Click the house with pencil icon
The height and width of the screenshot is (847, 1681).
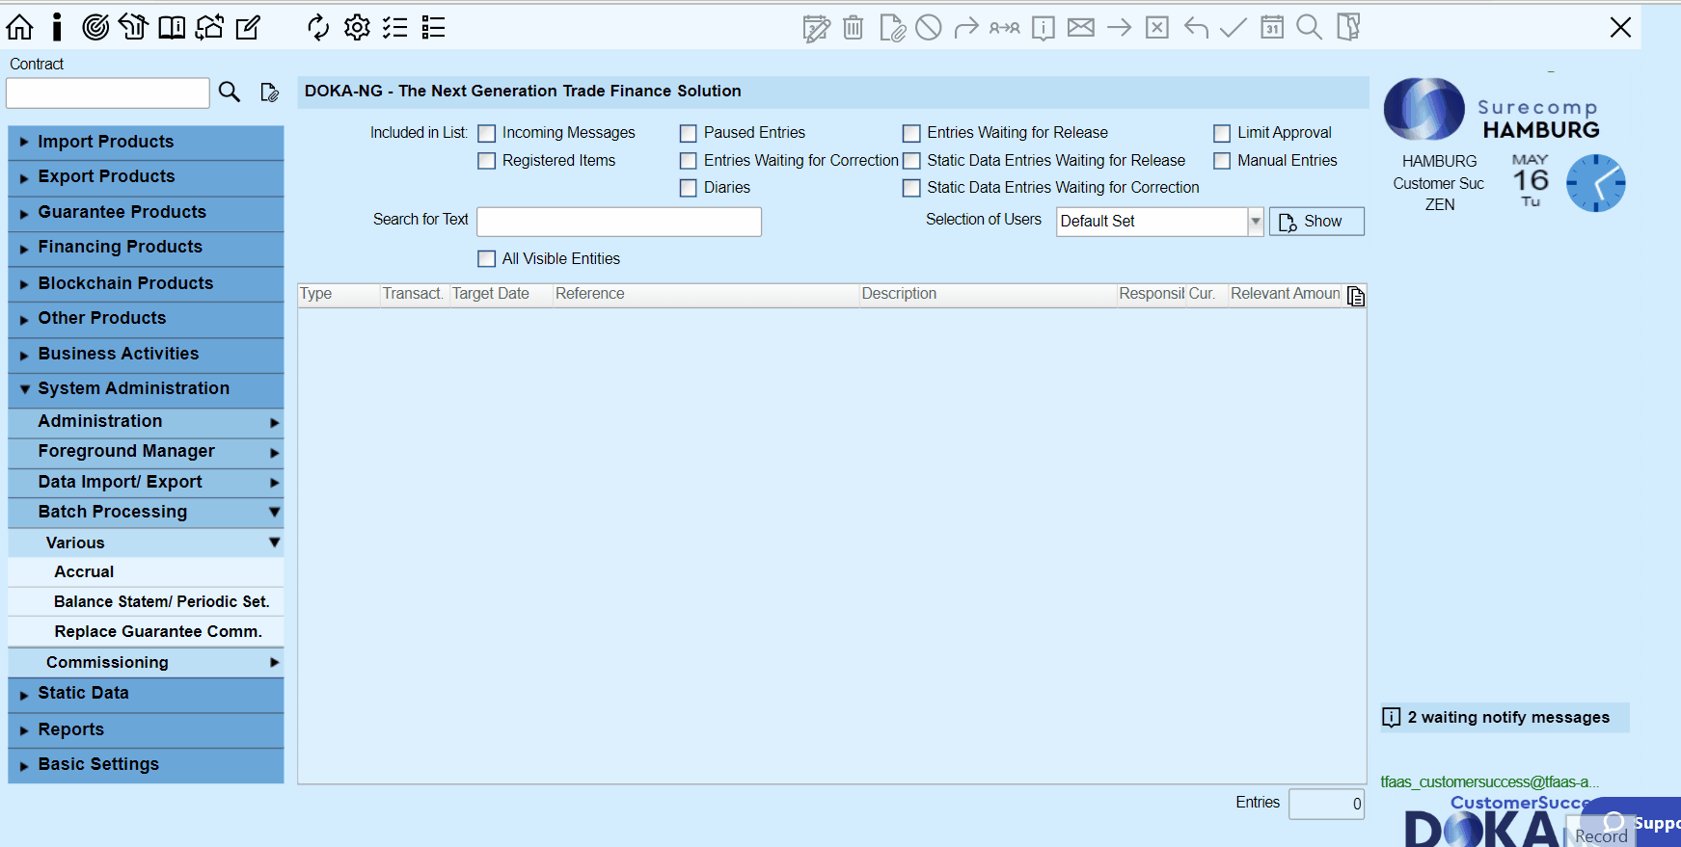133,27
